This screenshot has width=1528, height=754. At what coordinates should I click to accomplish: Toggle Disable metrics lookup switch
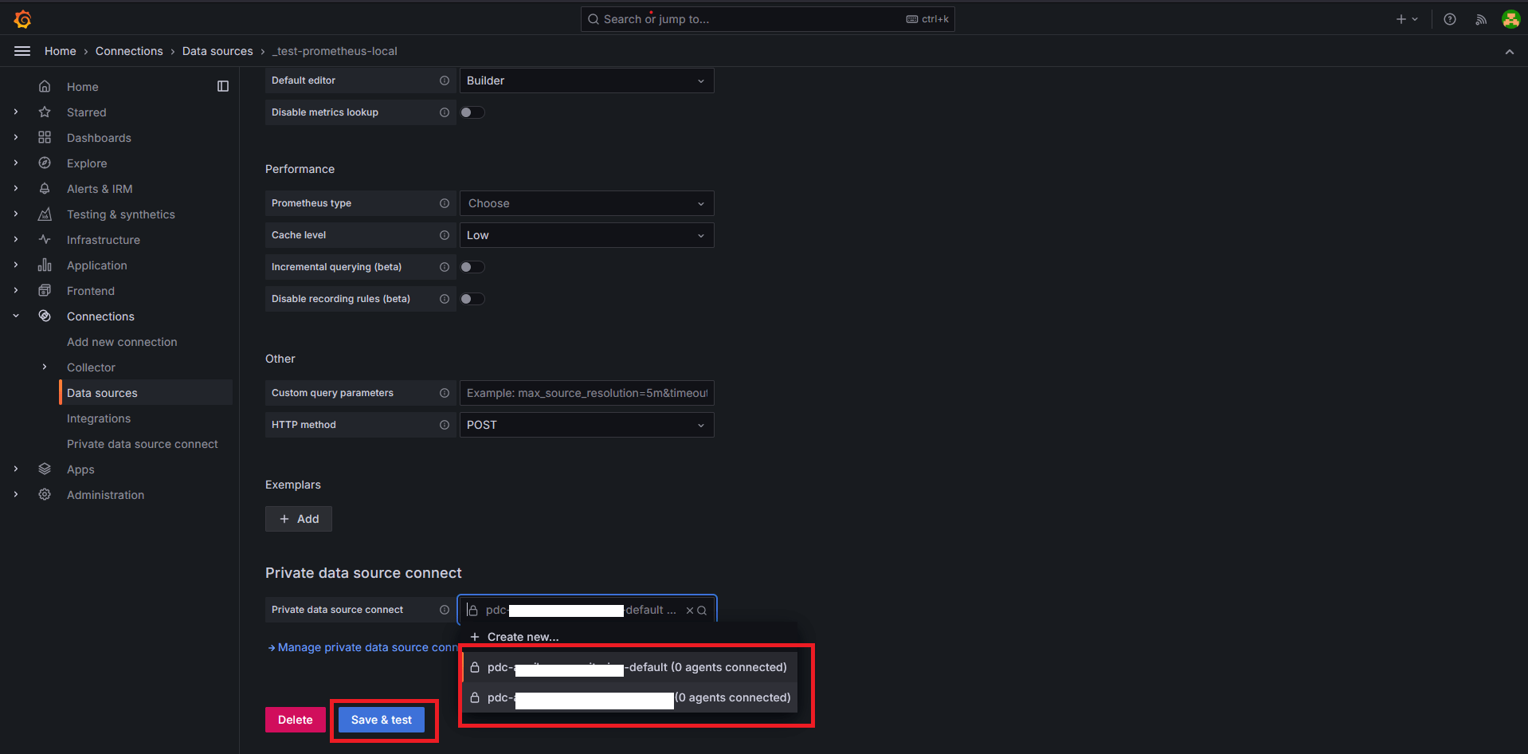472,112
